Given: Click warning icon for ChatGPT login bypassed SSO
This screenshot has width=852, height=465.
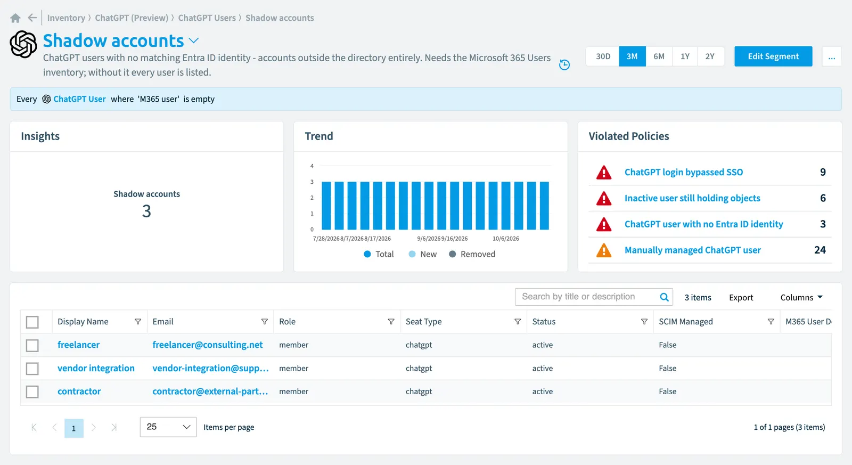Looking at the screenshot, I should click(x=604, y=173).
